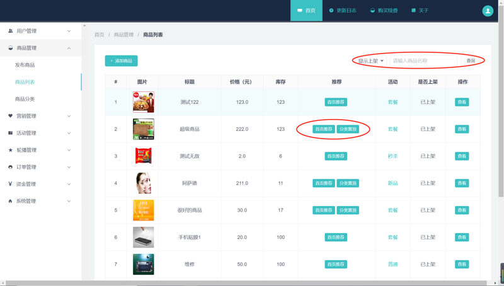Click the 测试122 product thumbnail
The image size is (504, 286).
144,102
